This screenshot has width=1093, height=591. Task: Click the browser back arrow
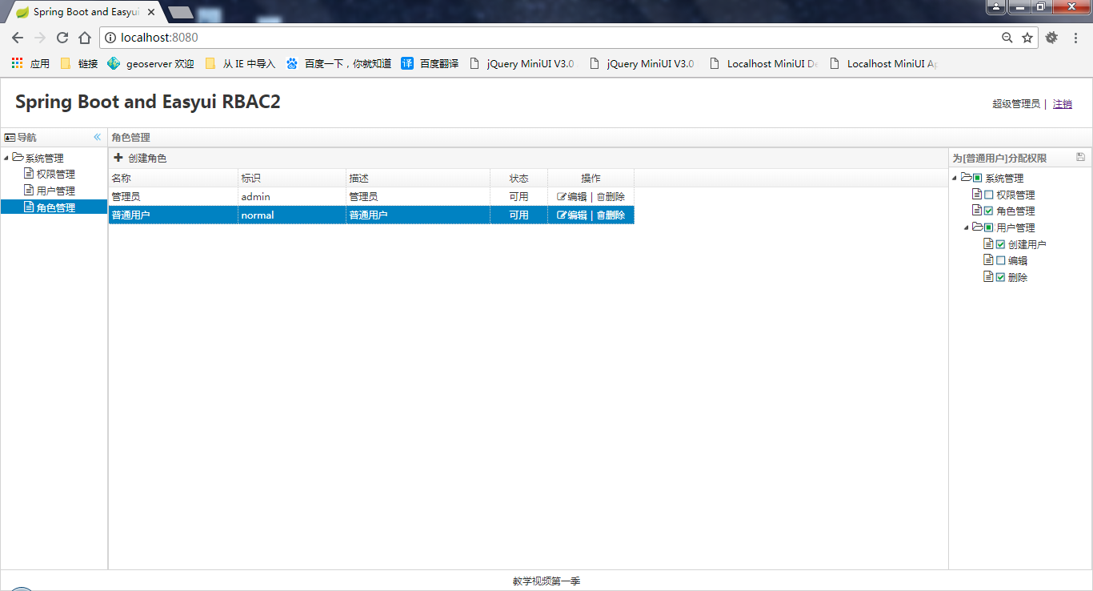18,38
